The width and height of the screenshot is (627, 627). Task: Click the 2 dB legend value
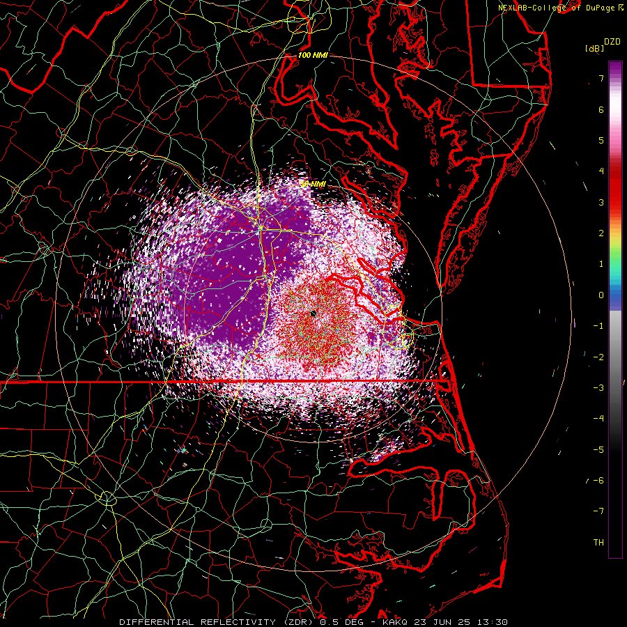601,233
